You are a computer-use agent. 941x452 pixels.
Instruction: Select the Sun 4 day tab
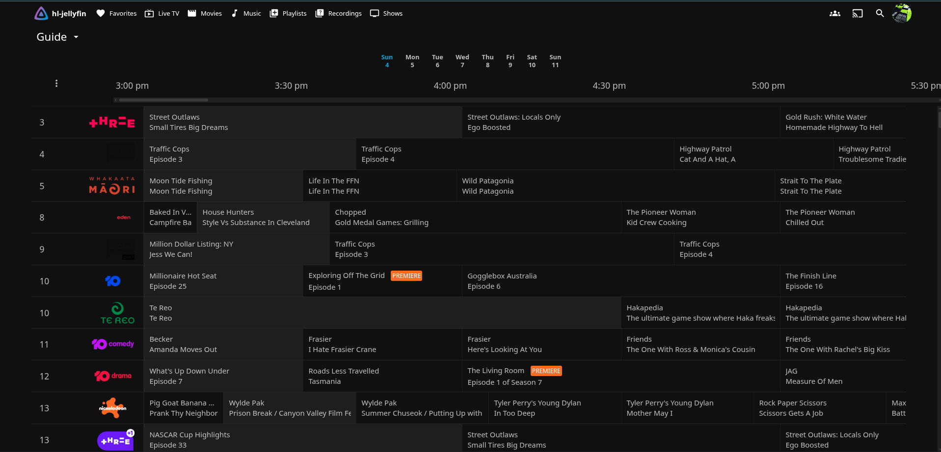pos(387,61)
